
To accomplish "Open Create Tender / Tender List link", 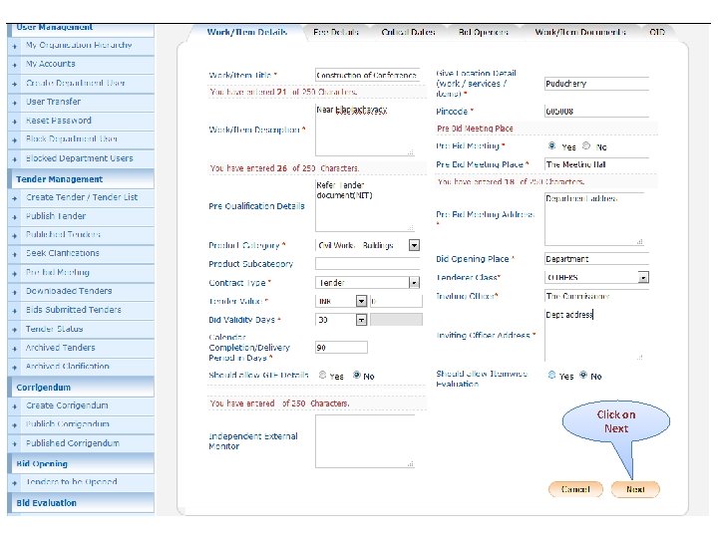I will pyautogui.click(x=82, y=197).
